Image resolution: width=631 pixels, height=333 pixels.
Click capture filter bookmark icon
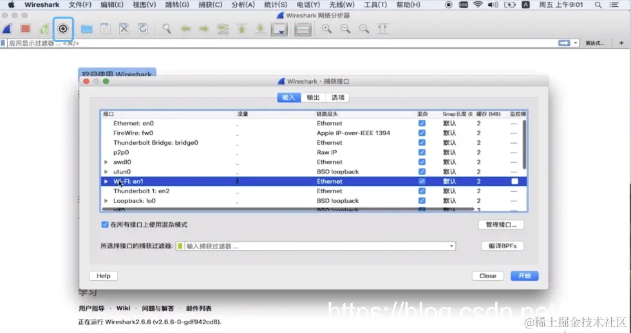click(x=180, y=246)
